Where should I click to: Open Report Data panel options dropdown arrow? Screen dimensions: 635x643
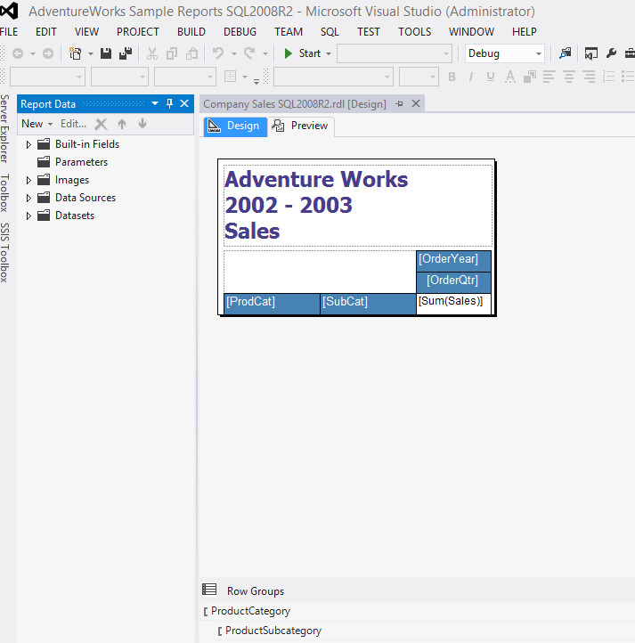pyautogui.click(x=155, y=103)
